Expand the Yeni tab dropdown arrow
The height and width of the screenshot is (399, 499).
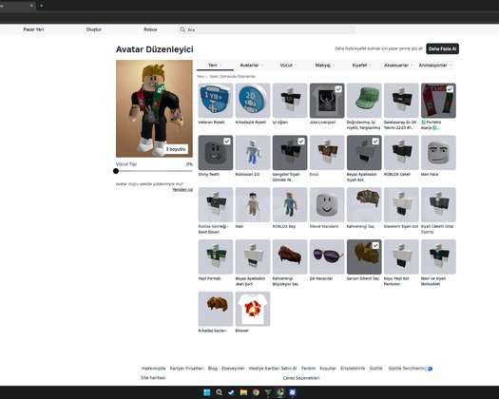tap(221, 66)
